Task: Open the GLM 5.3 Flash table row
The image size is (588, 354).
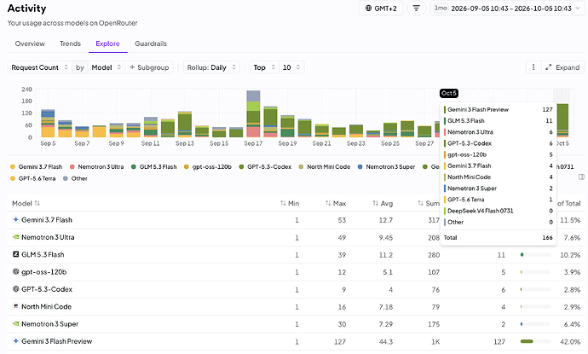Action: [296, 254]
